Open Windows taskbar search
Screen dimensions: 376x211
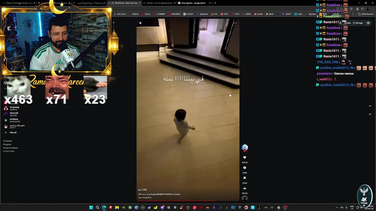[98, 207]
